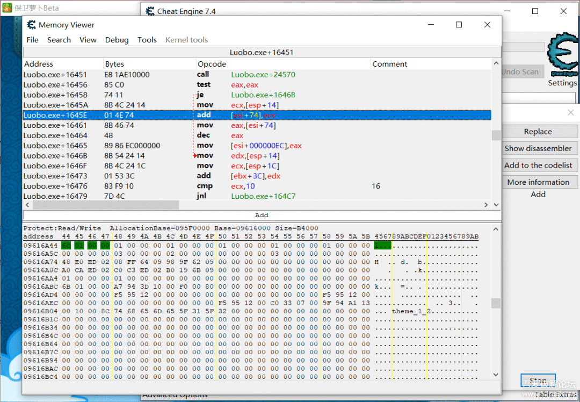Image resolution: width=580 pixels, height=402 pixels.
Task: Open the Tools menu
Action: pyautogui.click(x=147, y=40)
